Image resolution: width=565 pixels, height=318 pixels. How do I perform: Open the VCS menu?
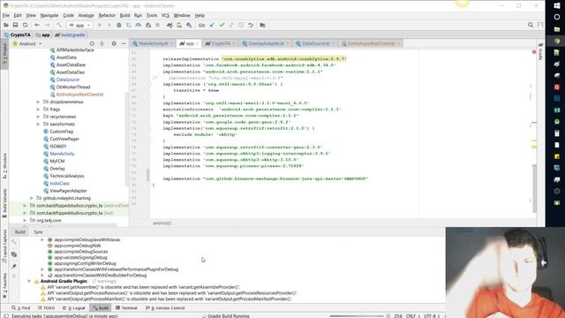[x=165, y=16]
